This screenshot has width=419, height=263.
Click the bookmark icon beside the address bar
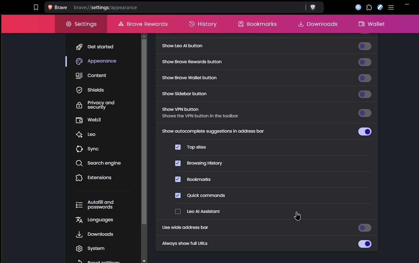tap(36, 8)
